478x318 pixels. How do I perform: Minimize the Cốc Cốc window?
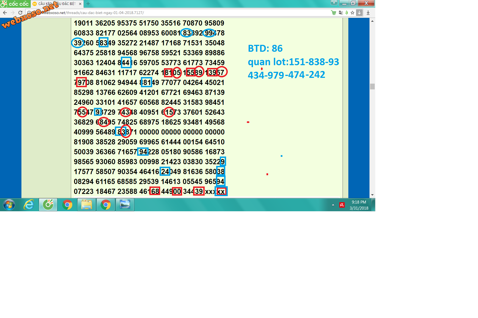point(344,3)
